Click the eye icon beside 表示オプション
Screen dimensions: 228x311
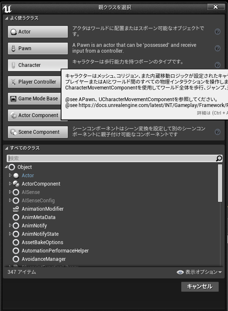click(180, 272)
